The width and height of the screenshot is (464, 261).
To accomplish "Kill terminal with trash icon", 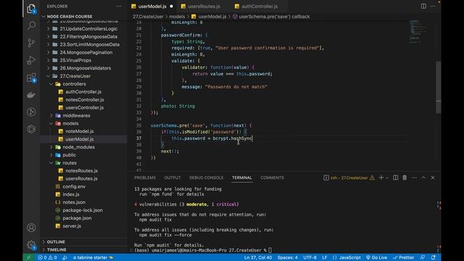I will coord(405,178).
